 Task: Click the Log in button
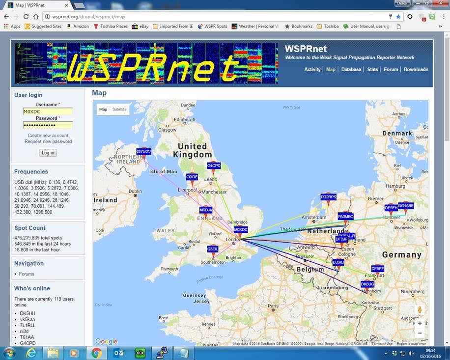[48, 153]
